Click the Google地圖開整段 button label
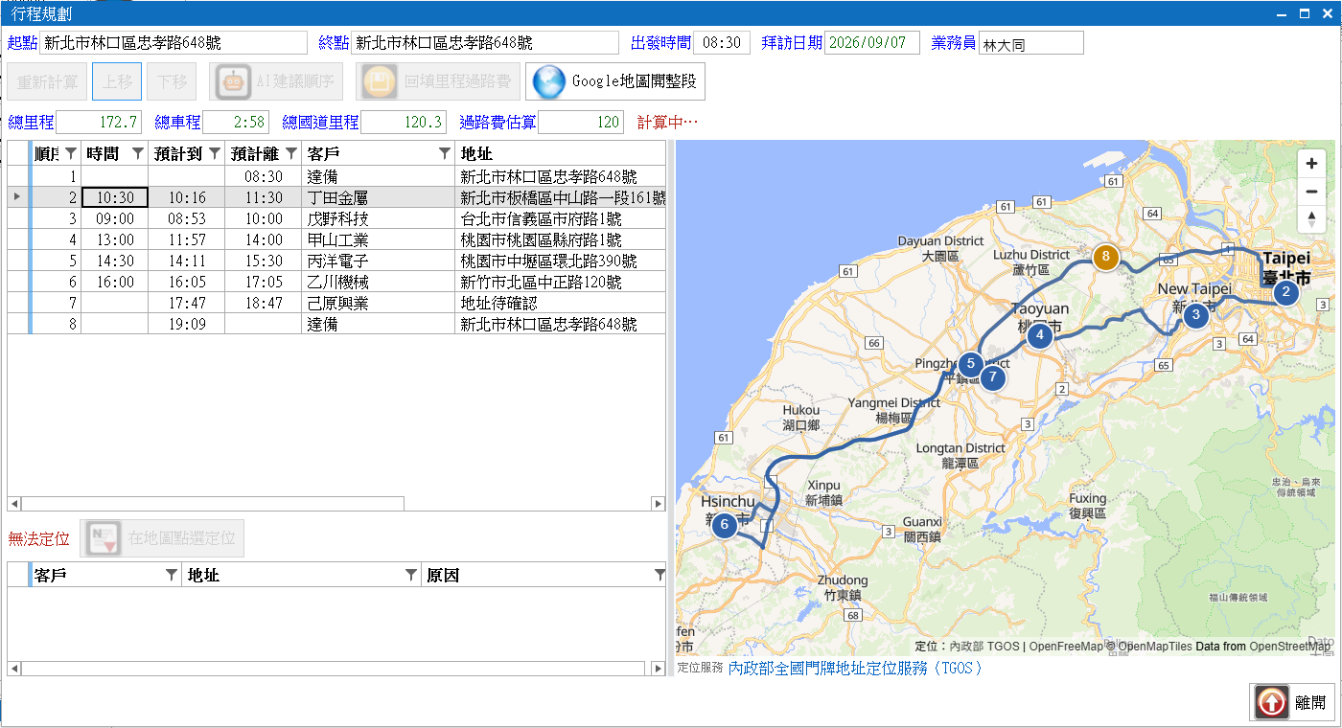 634,81
